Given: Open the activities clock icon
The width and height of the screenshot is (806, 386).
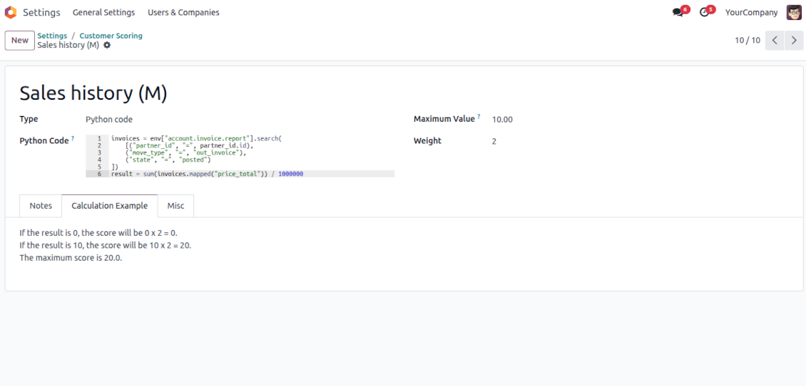Looking at the screenshot, I should (705, 12).
